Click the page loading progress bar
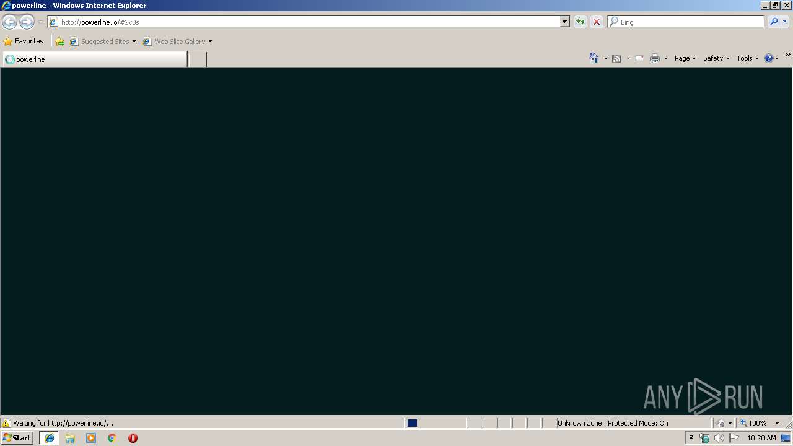The width and height of the screenshot is (793, 446). (436, 423)
